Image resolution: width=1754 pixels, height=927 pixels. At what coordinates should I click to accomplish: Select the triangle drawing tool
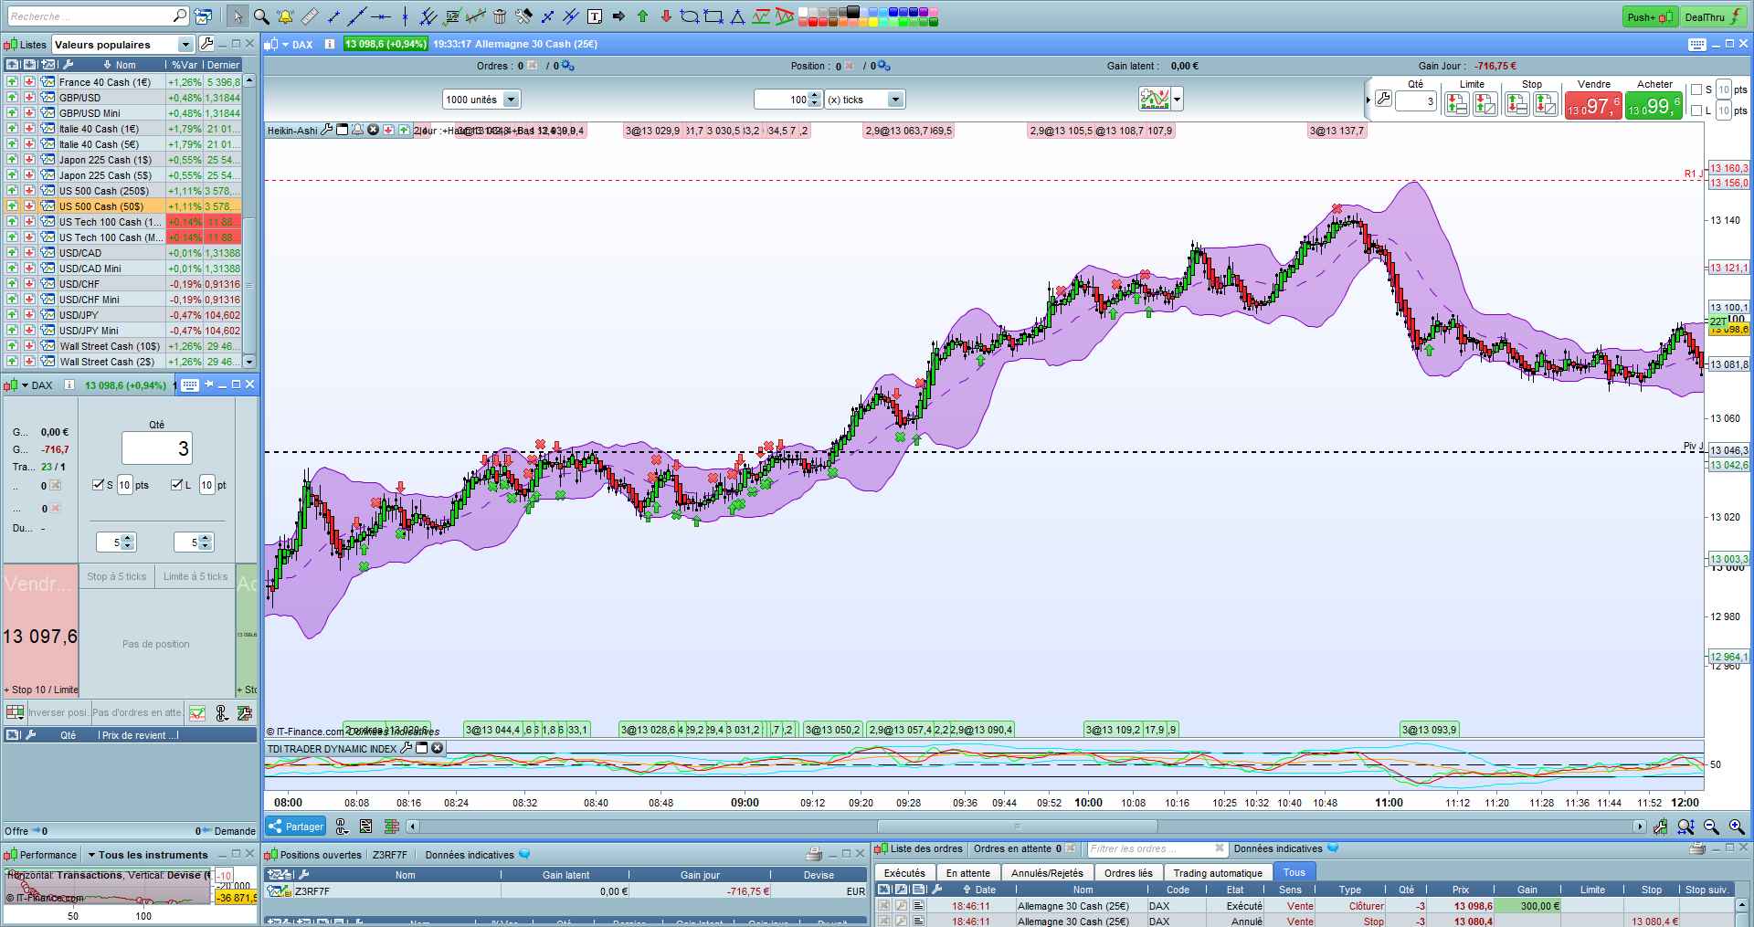[x=737, y=16]
